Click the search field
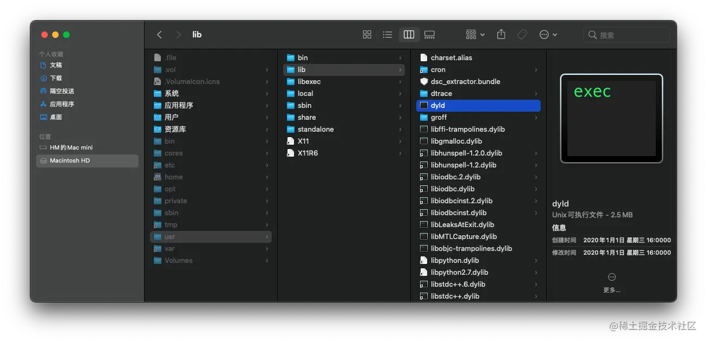The width and height of the screenshot is (707, 342). 627,35
